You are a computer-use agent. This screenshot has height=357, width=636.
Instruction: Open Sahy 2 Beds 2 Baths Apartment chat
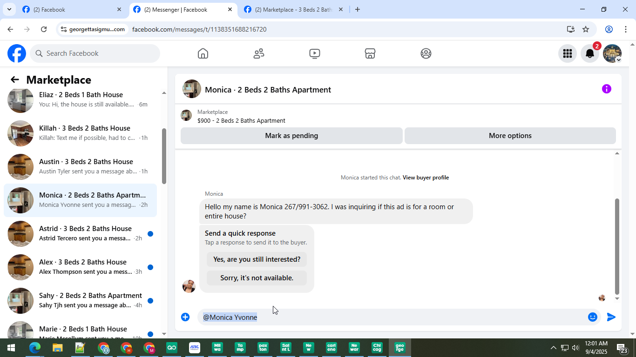pyautogui.click(x=80, y=301)
